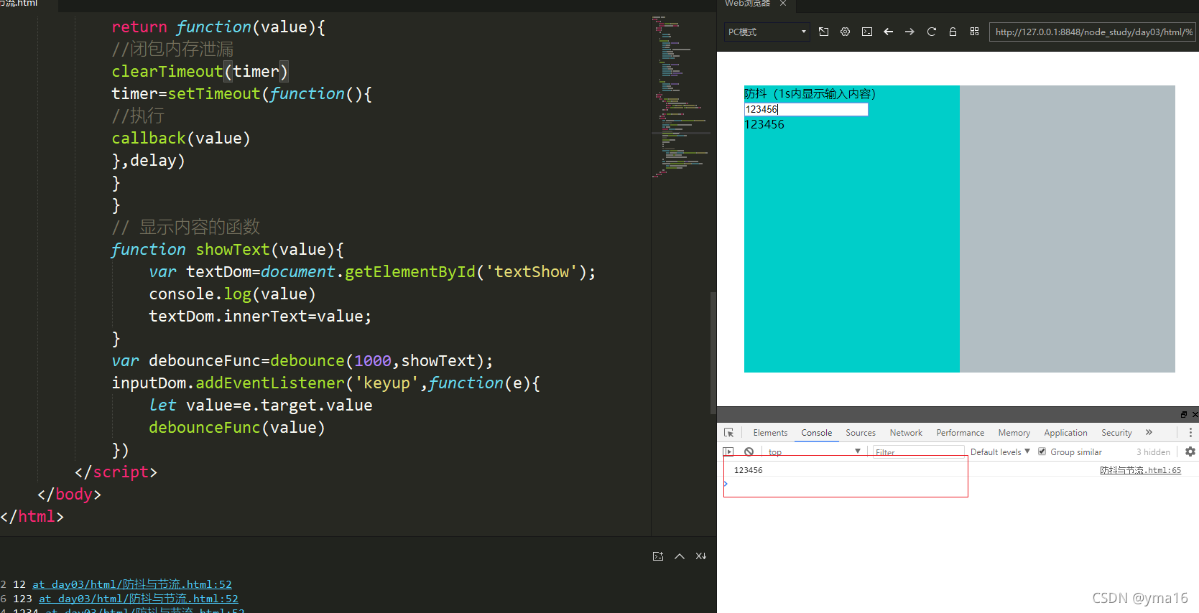Close the devtools panel

(x=1195, y=414)
